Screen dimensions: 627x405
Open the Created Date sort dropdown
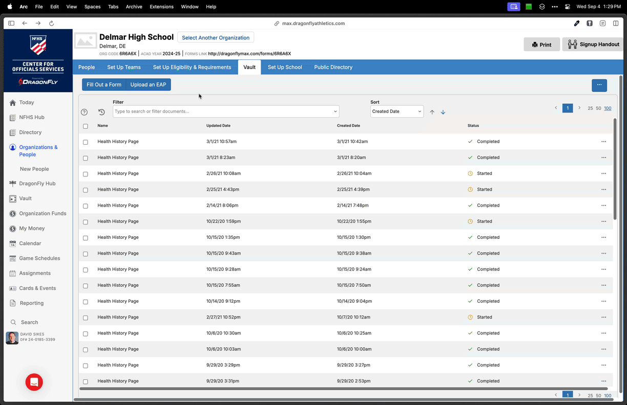(396, 111)
